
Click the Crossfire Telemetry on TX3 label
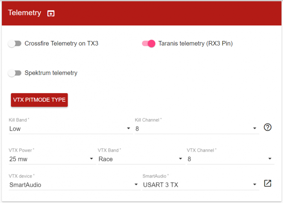[x=61, y=44]
